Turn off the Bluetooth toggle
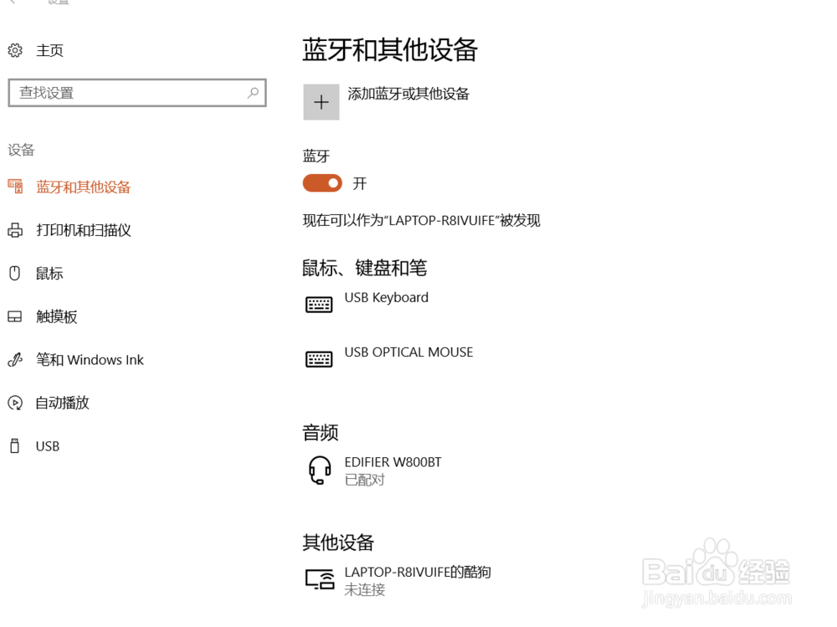The width and height of the screenshot is (837, 627). click(x=321, y=182)
